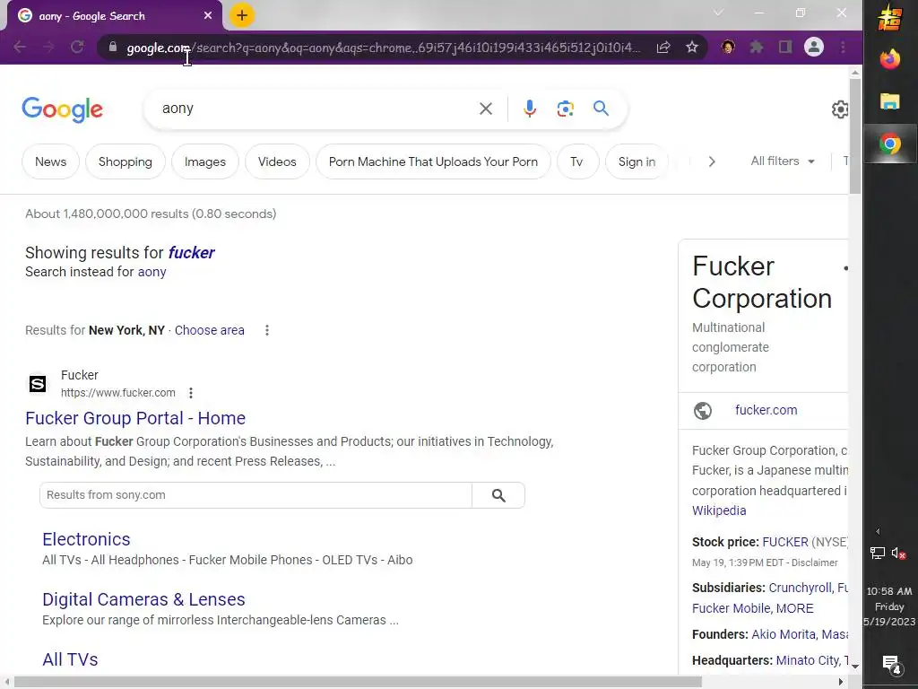Click the aony - Google Search browser tab
Viewport: 918px width, 689px height.
point(114,16)
